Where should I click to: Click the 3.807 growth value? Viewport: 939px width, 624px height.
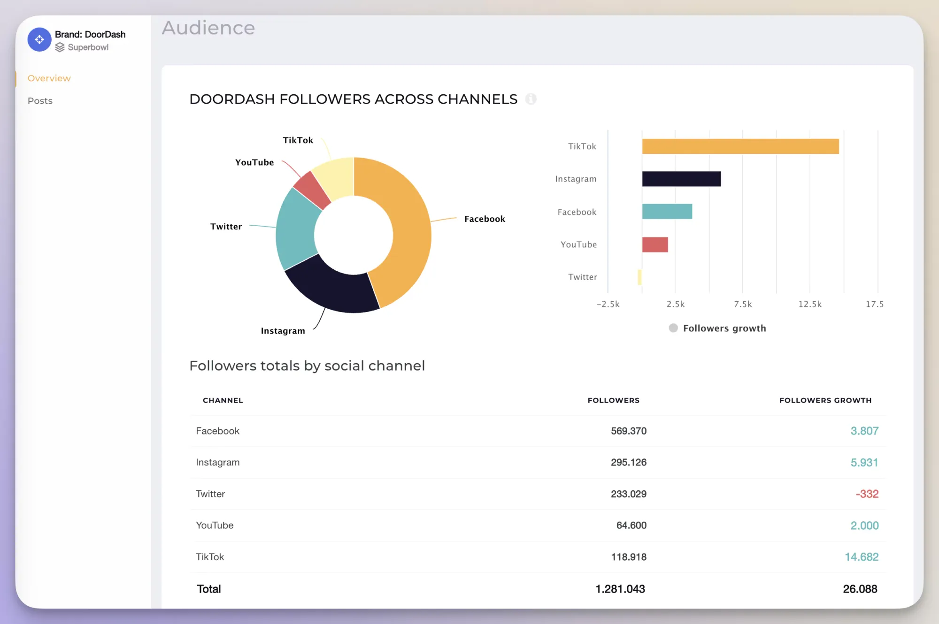[x=864, y=431]
